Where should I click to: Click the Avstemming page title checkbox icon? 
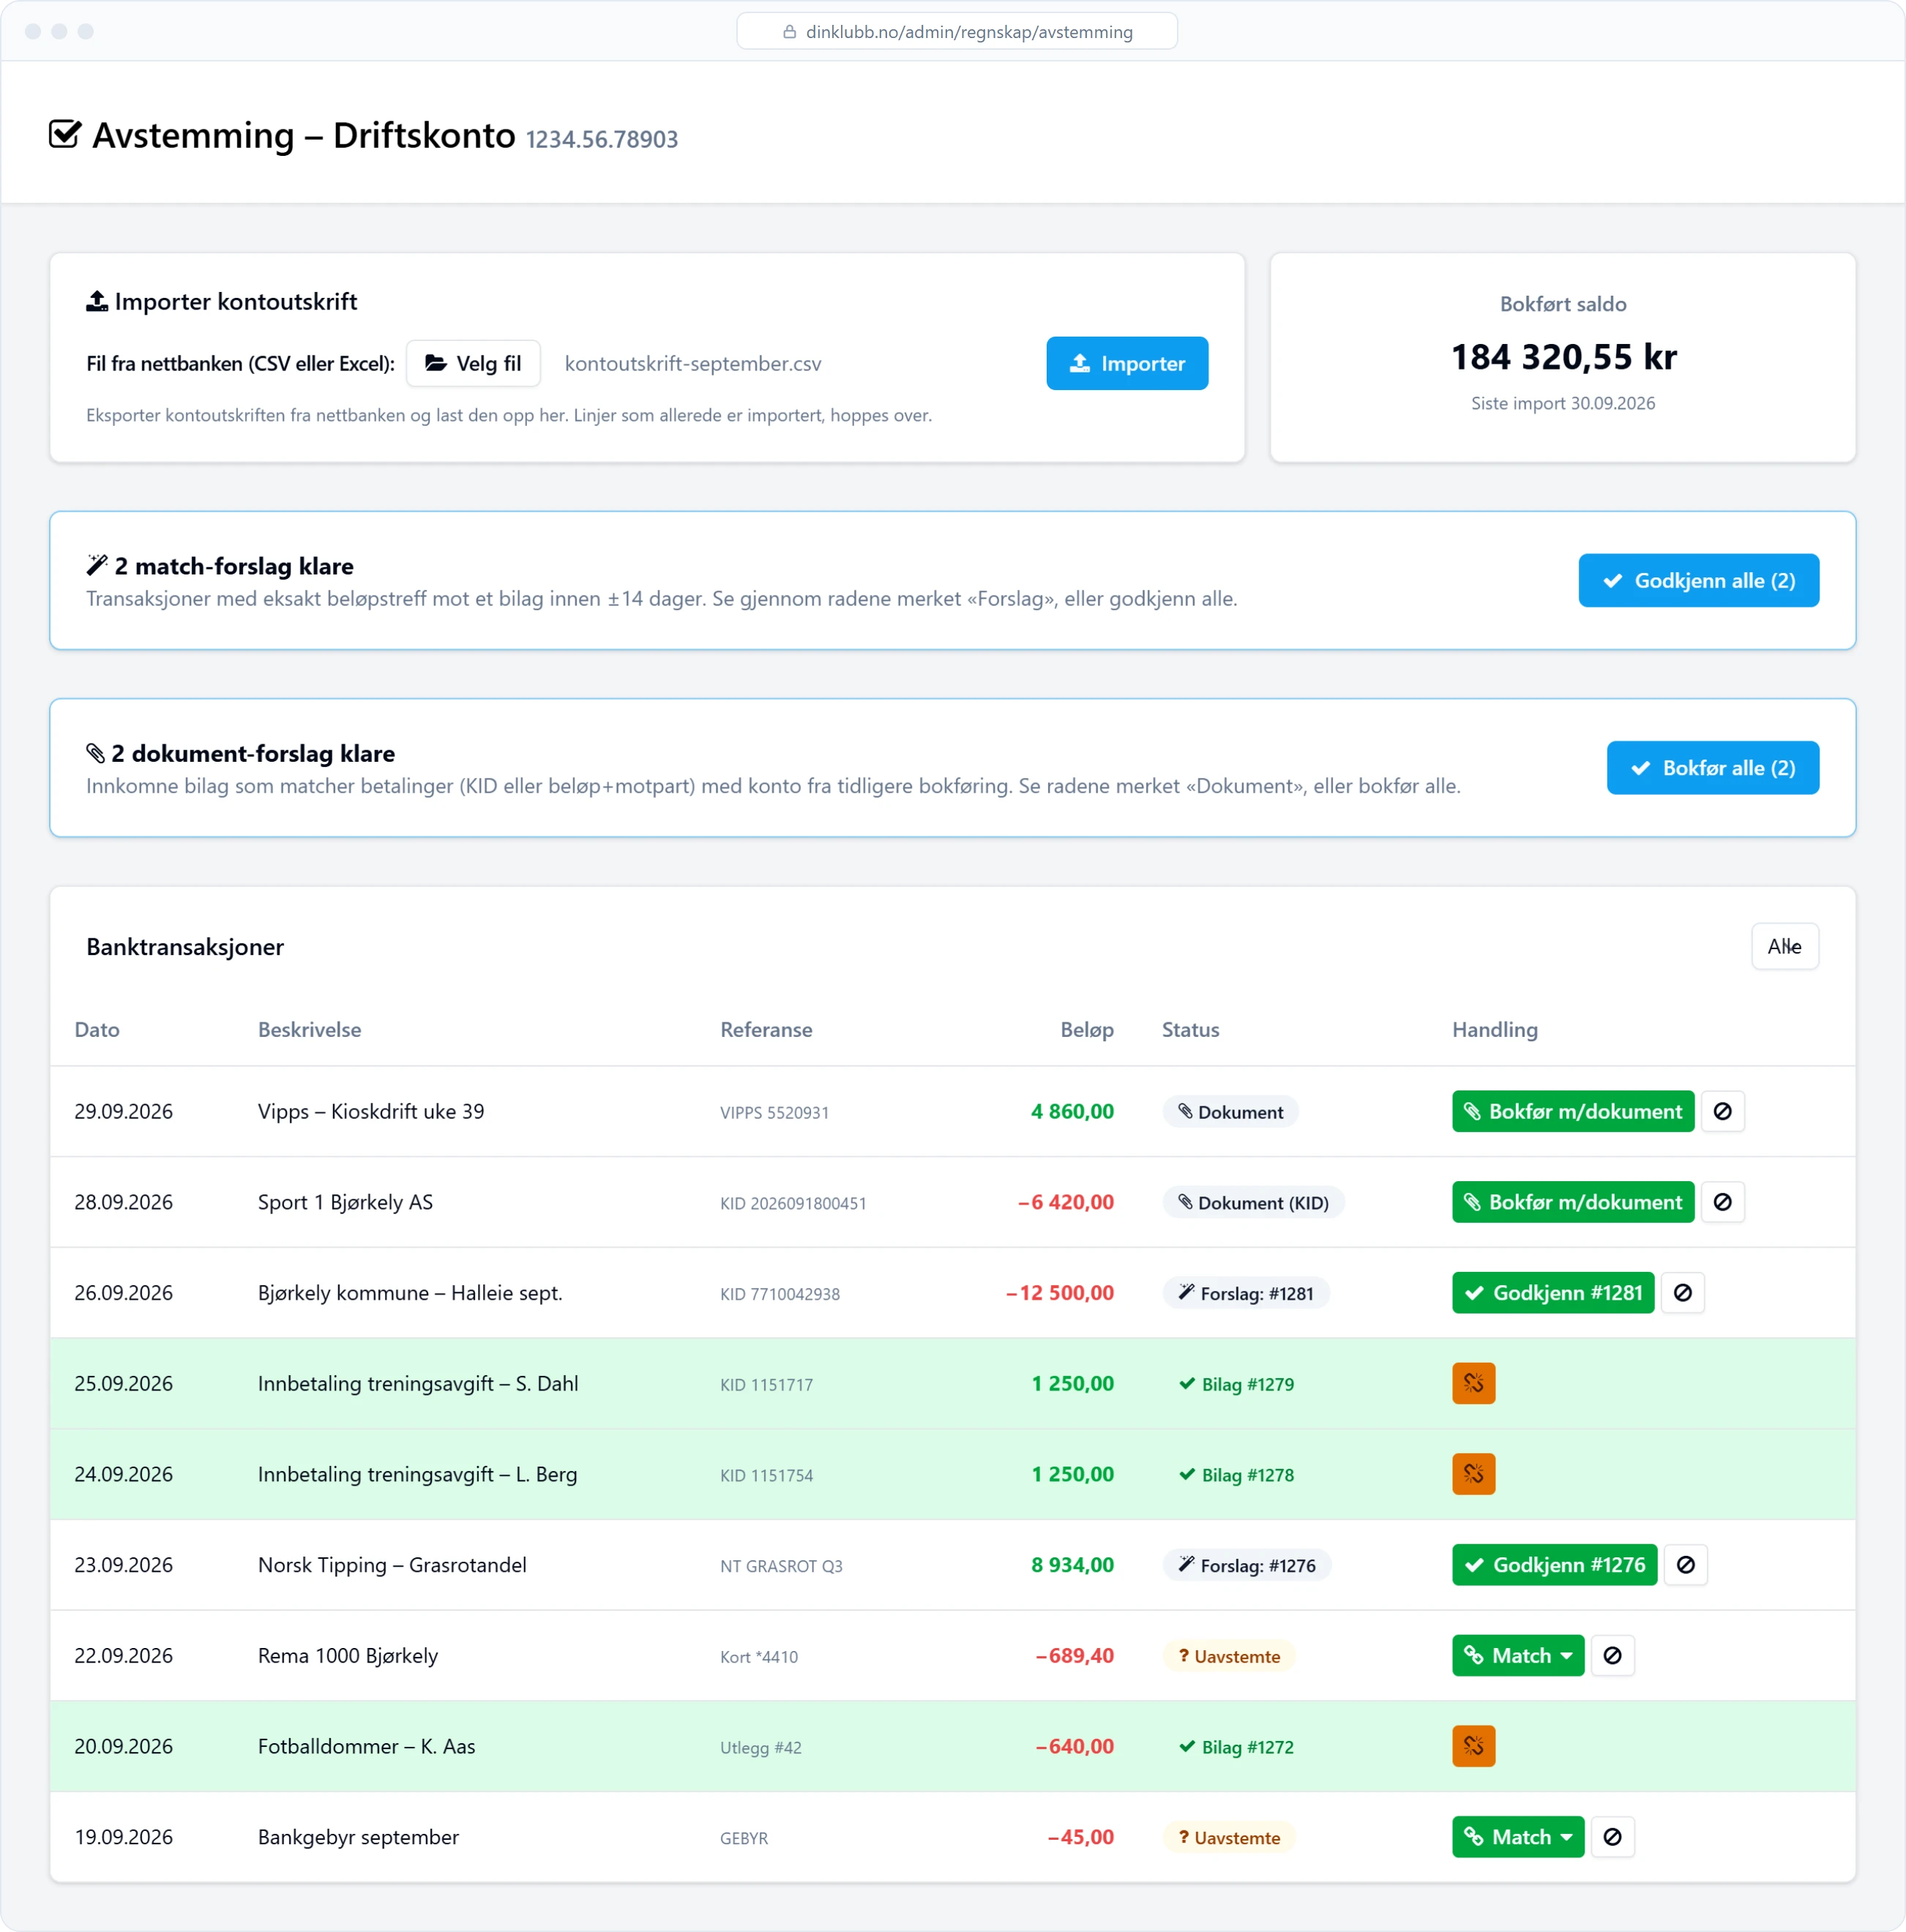[x=65, y=134]
